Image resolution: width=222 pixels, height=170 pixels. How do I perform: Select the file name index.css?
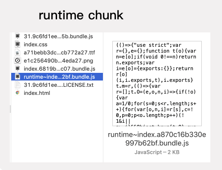(36, 45)
